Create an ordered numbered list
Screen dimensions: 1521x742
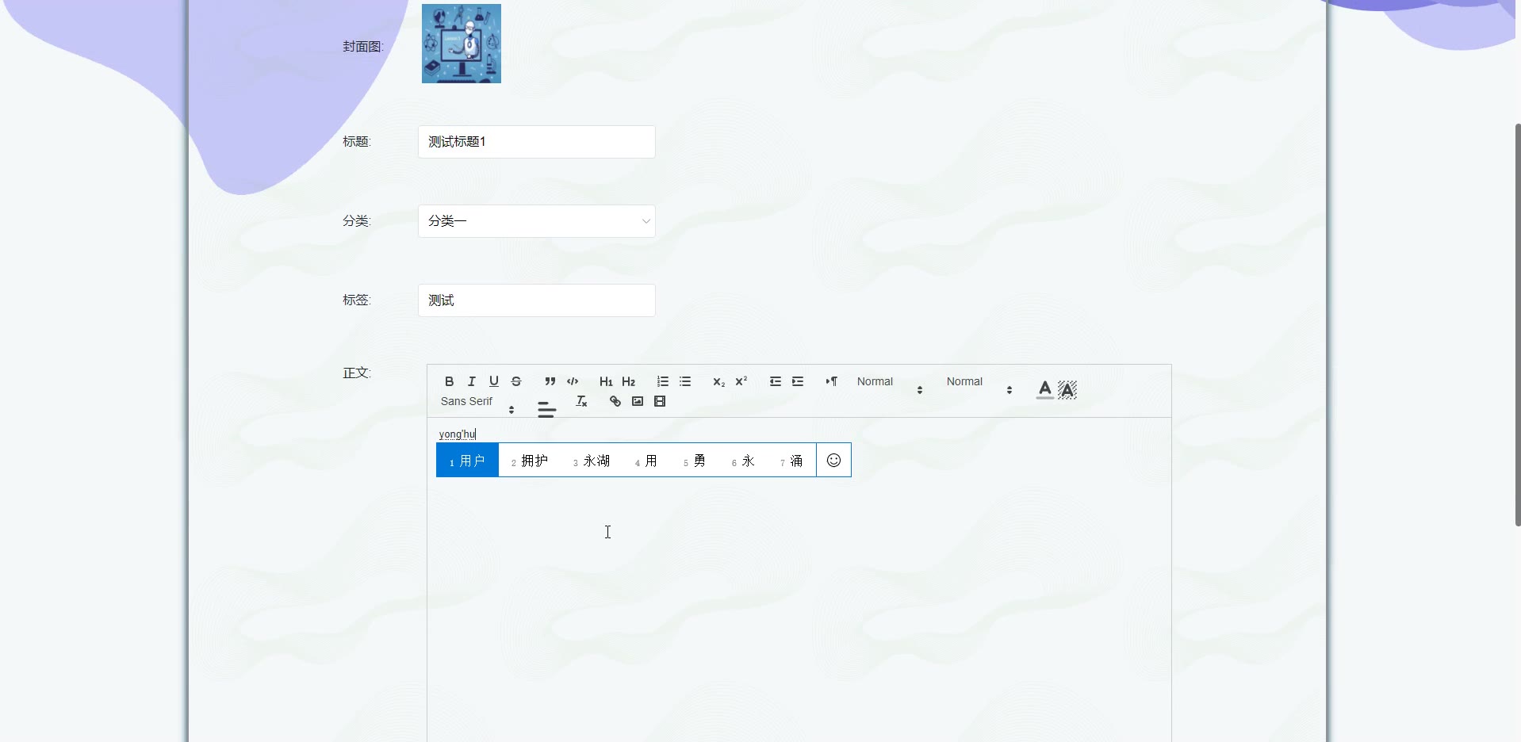point(662,381)
